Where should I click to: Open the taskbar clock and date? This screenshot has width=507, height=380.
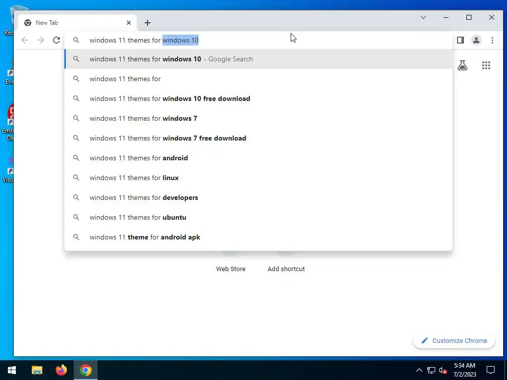[464, 370]
